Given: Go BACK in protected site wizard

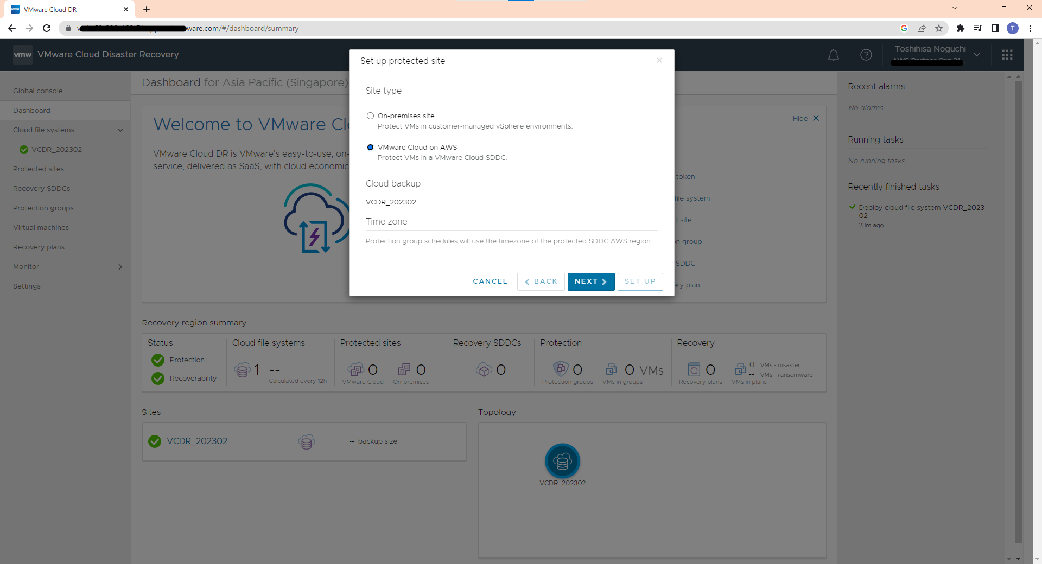Looking at the screenshot, I should pyautogui.click(x=541, y=281).
